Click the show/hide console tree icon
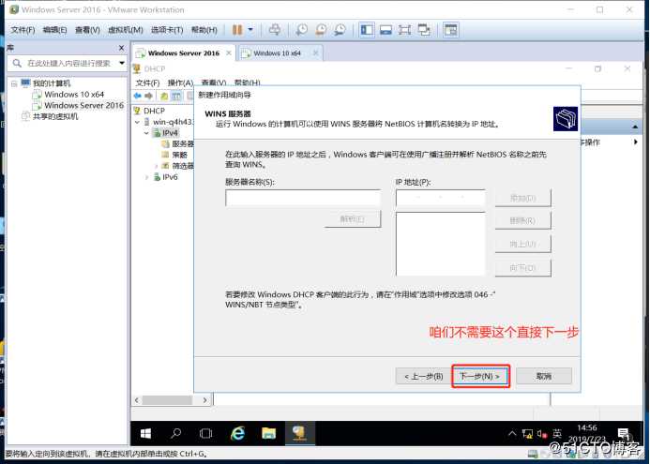650x464 pixels. click(x=176, y=97)
